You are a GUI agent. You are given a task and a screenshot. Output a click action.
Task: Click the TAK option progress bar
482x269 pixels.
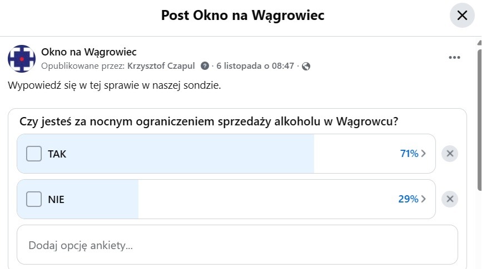click(222, 154)
